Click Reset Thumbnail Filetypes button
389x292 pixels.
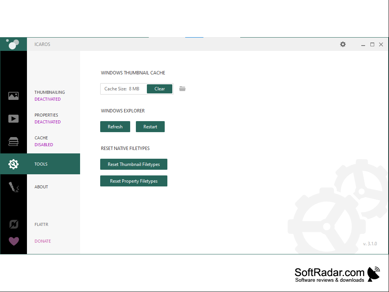coord(134,164)
